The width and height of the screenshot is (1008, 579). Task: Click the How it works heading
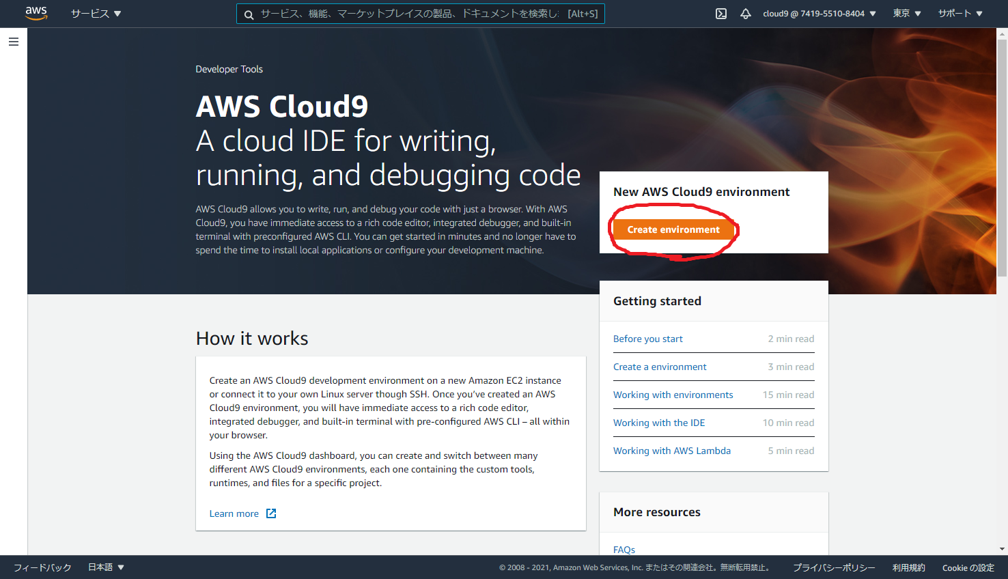252,339
